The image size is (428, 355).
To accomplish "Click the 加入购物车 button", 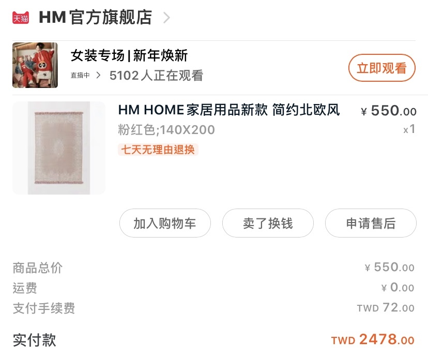I will point(165,223).
